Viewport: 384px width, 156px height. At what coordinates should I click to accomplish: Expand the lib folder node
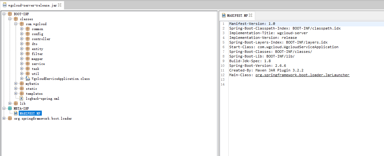tap(10, 103)
